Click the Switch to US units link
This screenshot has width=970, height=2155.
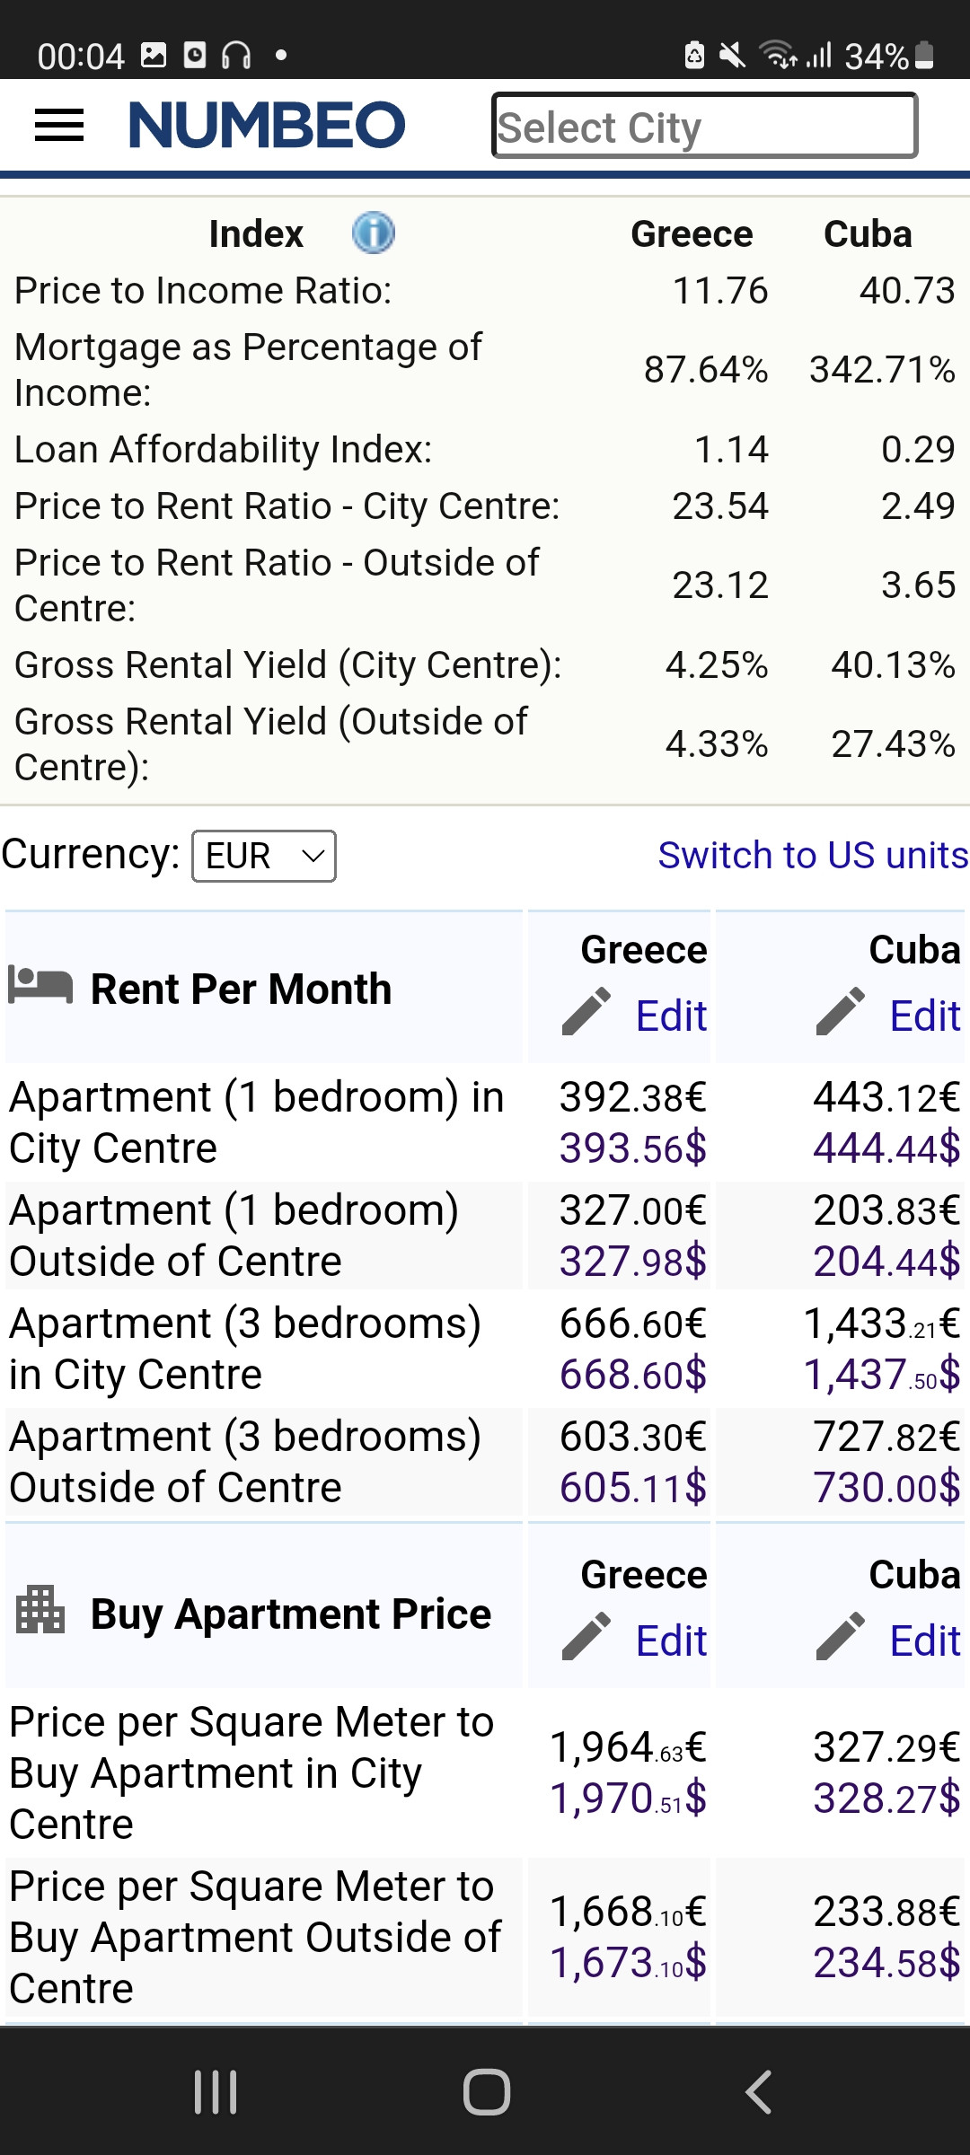(x=813, y=856)
